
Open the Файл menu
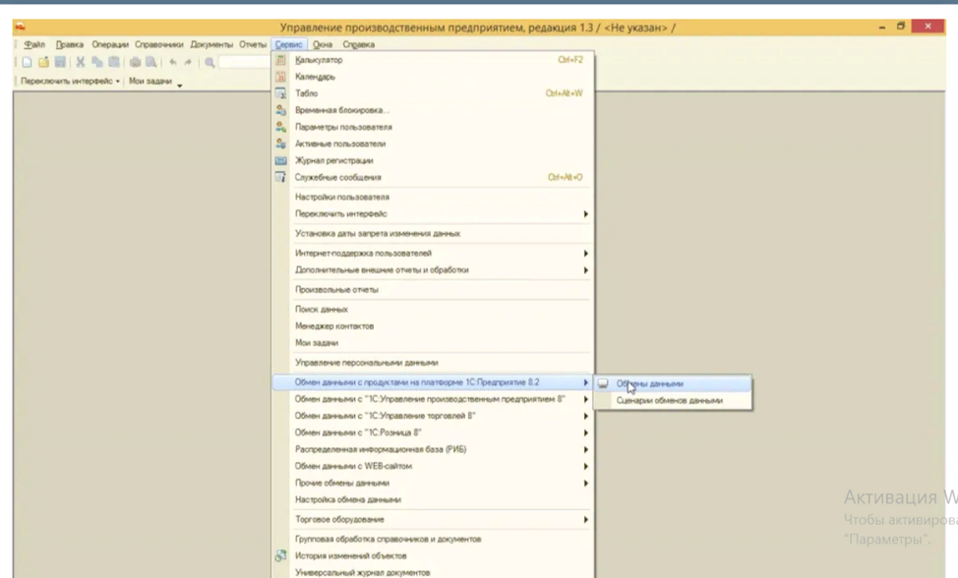click(34, 44)
